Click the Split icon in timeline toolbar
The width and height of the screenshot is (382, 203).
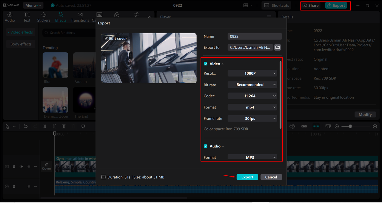[45, 126]
